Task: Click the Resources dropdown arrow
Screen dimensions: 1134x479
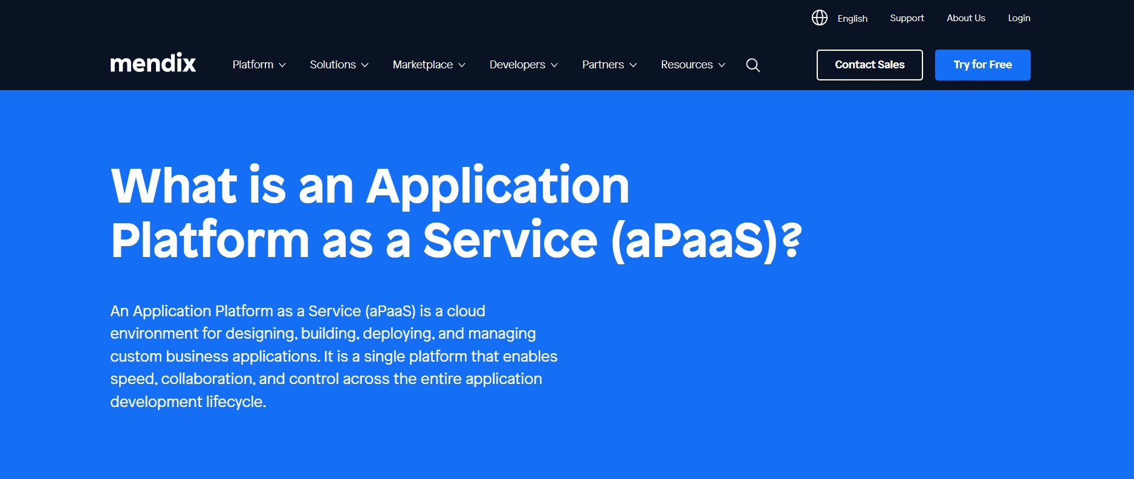Action: (x=722, y=65)
